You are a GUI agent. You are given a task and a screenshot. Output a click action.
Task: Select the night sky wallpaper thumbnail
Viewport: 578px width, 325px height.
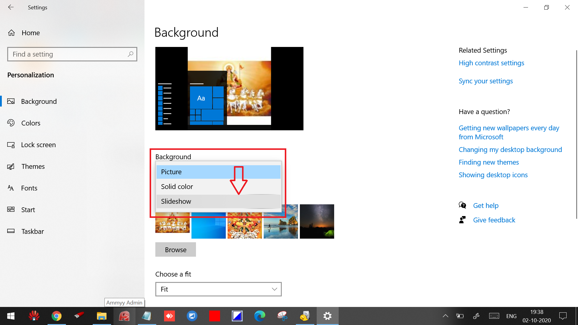(317, 222)
